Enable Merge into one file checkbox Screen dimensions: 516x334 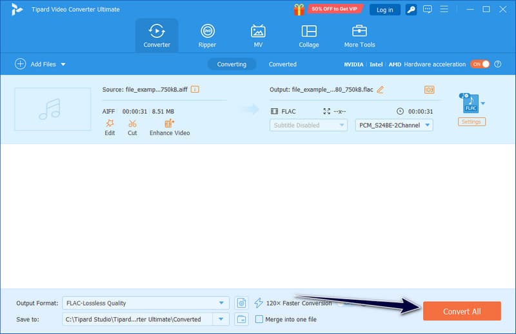pos(259,319)
